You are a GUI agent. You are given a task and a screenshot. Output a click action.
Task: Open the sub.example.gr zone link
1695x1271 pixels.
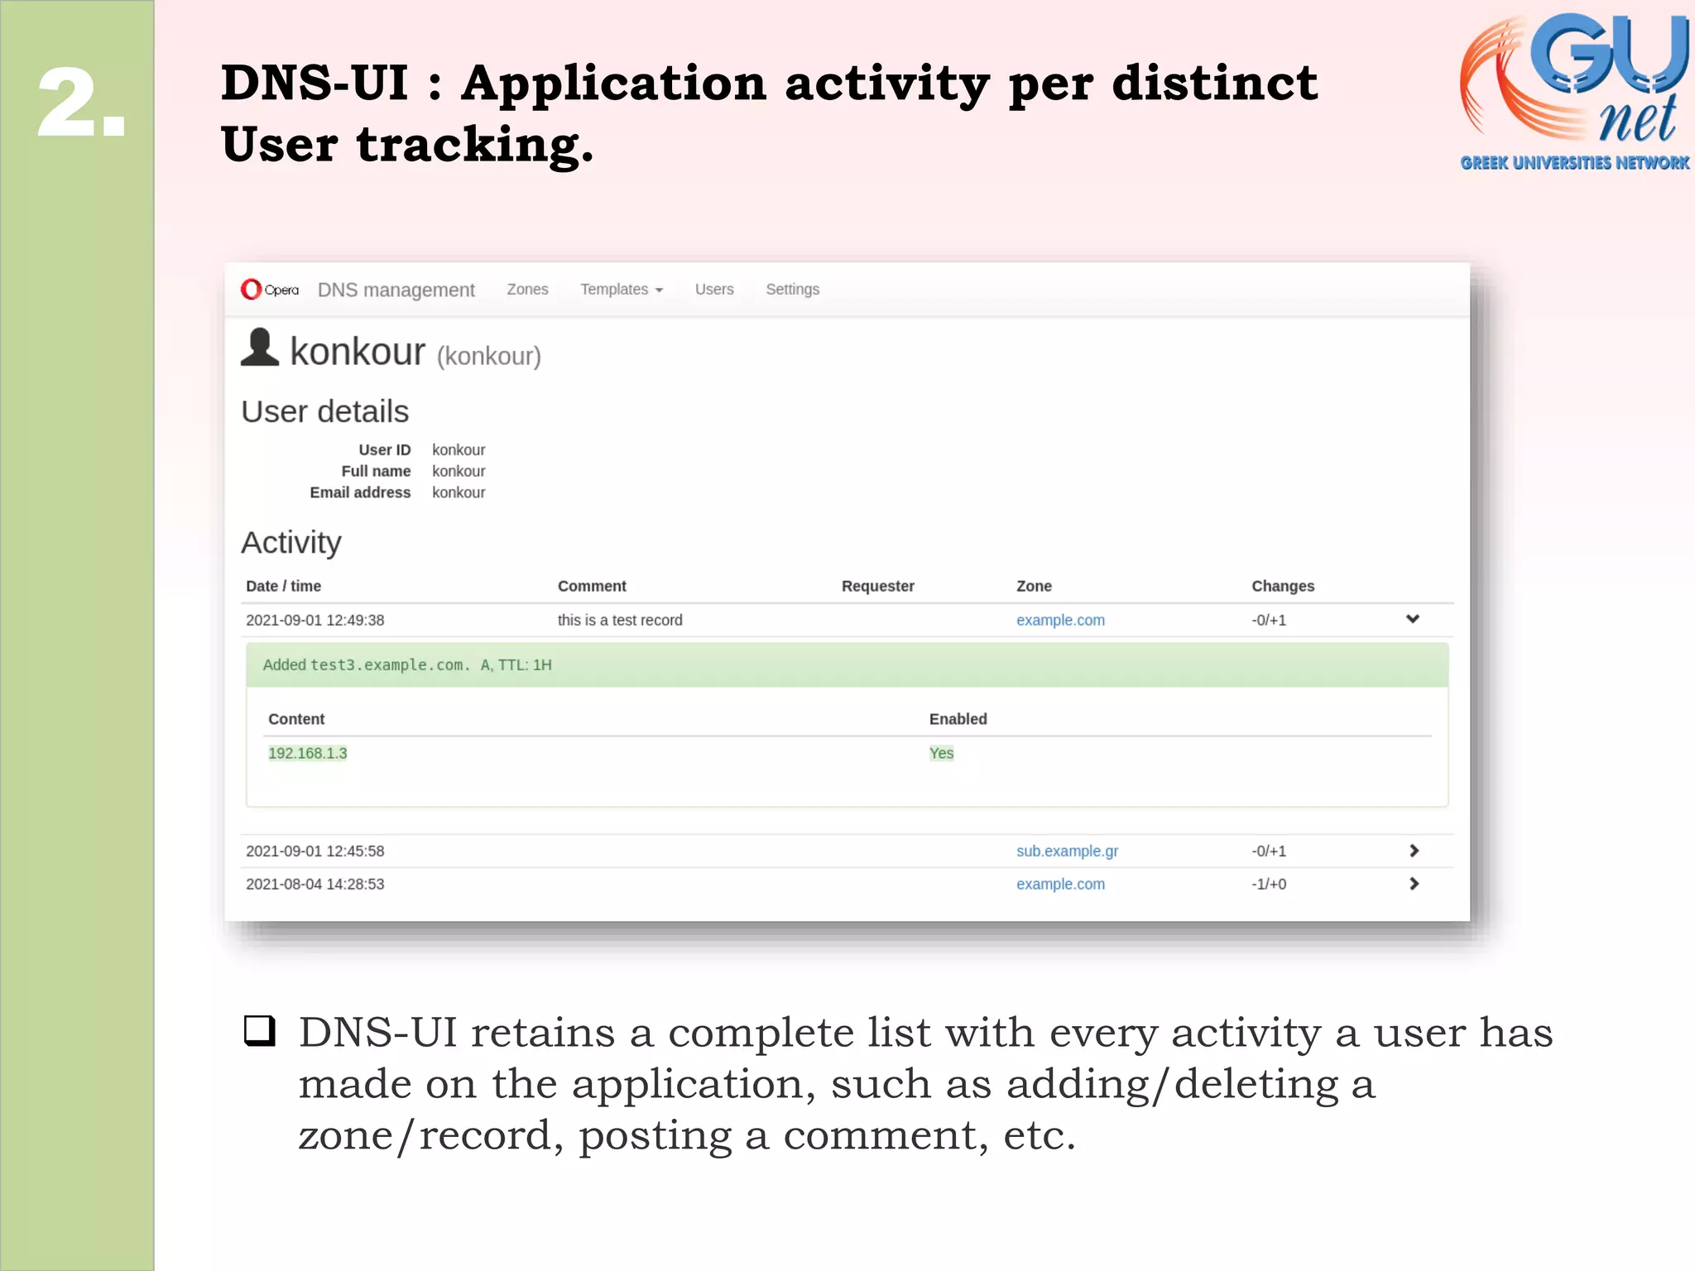pos(1067,851)
